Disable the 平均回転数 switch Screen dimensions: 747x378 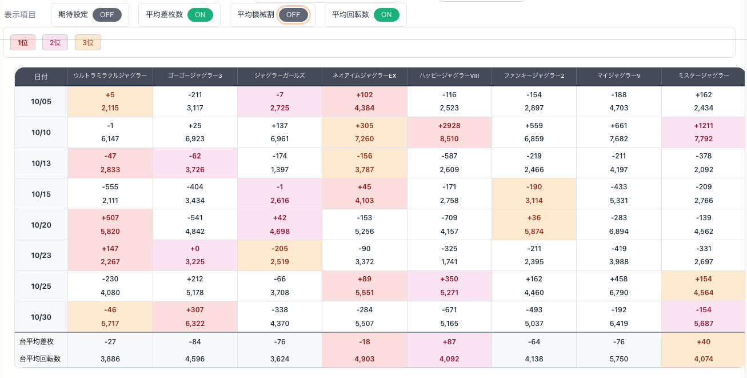coord(386,15)
